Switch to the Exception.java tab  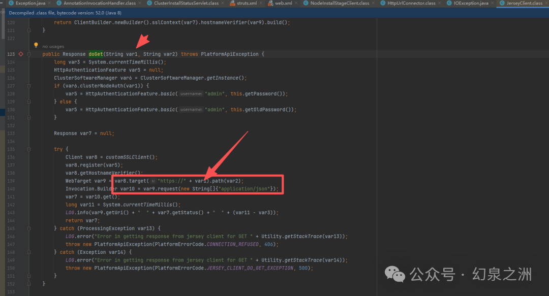click(x=30, y=3)
